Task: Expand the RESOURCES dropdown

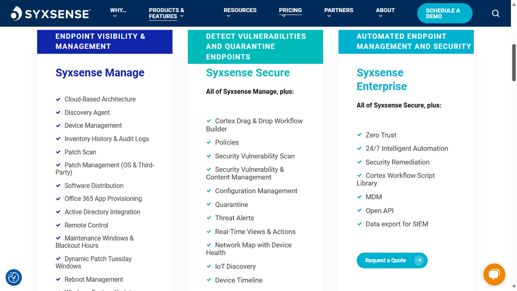Action: pos(240,10)
